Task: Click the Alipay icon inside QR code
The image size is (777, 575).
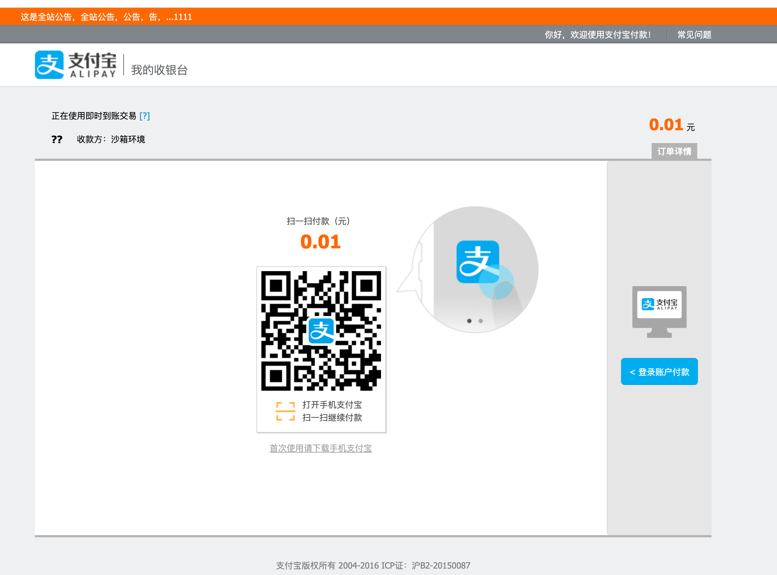Action: (321, 331)
